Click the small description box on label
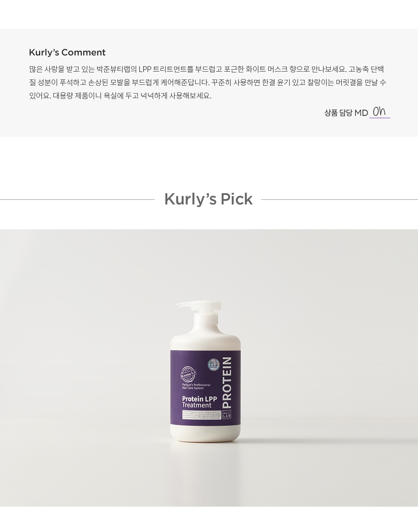The height and width of the screenshot is (507, 418). [201, 415]
